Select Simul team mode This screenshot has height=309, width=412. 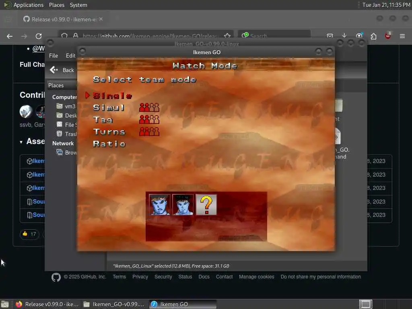click(109, 108)
